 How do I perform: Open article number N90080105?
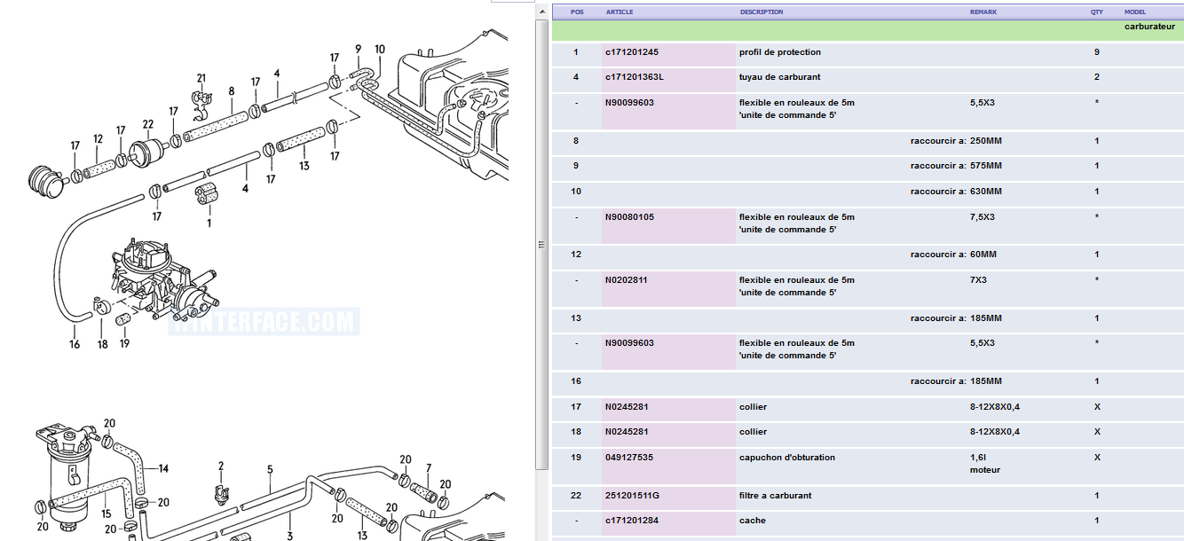[629, 217]
